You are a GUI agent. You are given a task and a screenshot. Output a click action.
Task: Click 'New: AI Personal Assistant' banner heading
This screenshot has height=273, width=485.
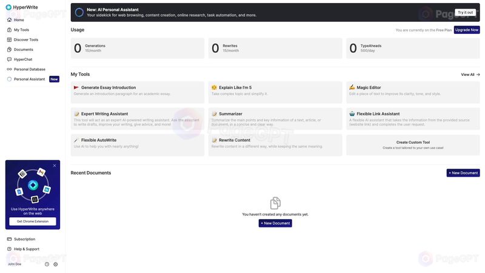coord(113,10)
